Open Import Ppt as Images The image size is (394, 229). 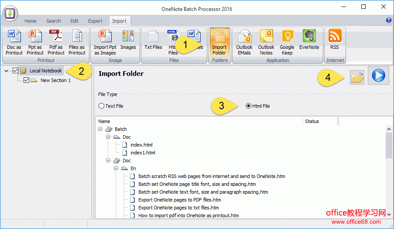tap(105, 42)
